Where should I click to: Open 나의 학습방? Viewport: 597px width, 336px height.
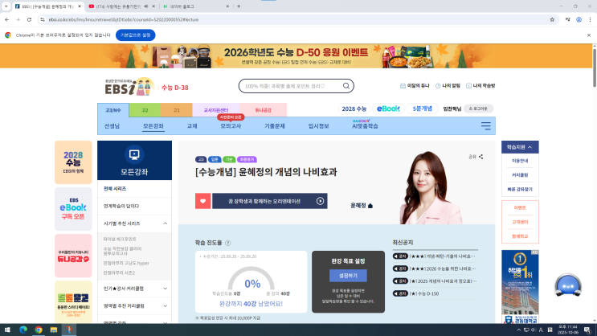pos(480,86)
